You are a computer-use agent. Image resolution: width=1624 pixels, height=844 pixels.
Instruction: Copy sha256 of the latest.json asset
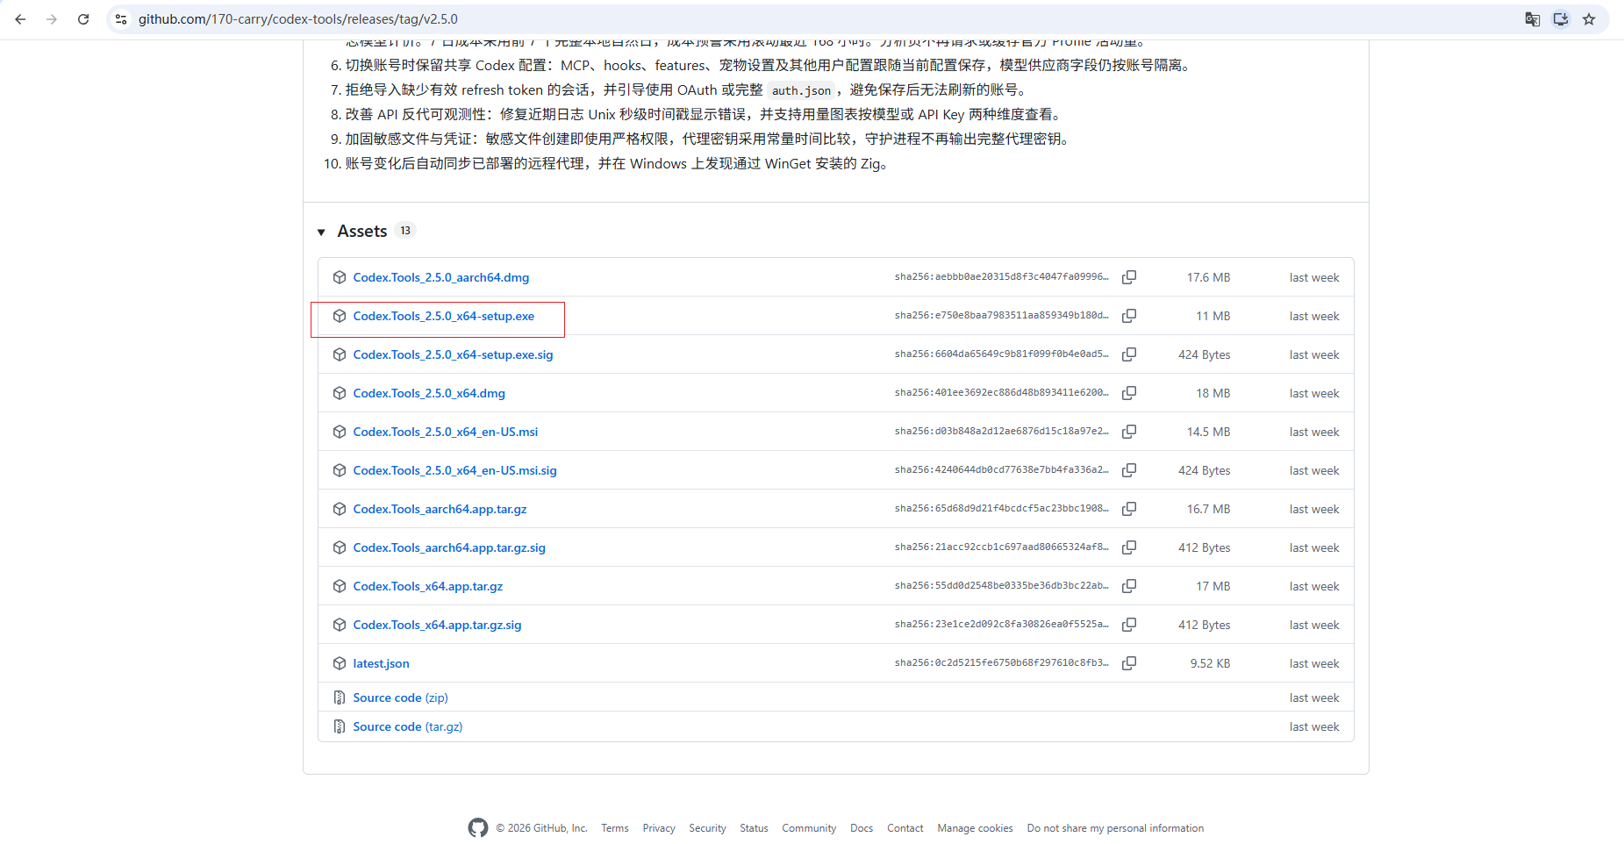(1129, 663)
